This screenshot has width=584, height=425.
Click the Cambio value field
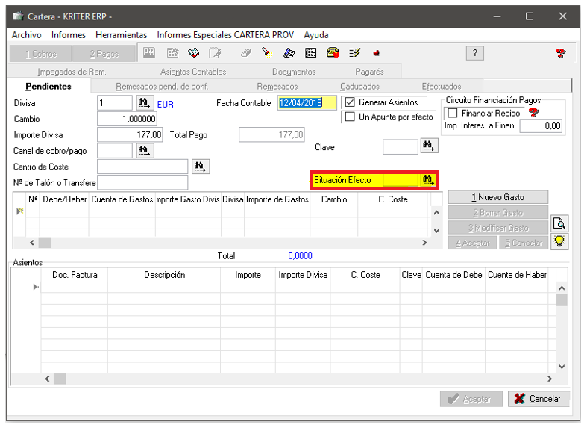pos(127,119)
